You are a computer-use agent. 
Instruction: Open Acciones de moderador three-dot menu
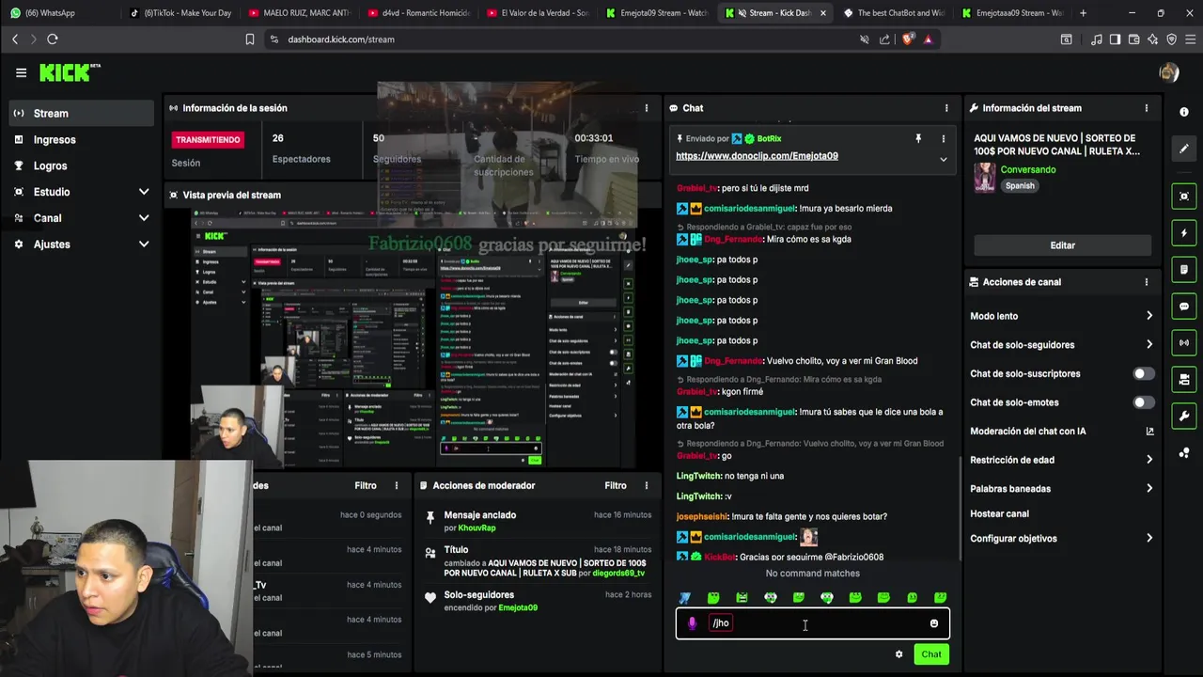point(646,486)
